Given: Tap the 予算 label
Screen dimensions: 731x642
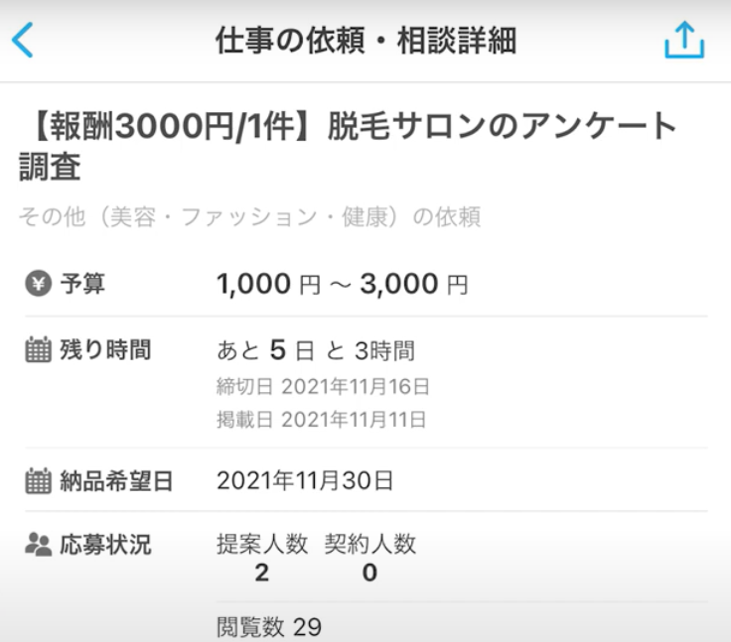Looking at the screenshot, I should pos(83,285).
